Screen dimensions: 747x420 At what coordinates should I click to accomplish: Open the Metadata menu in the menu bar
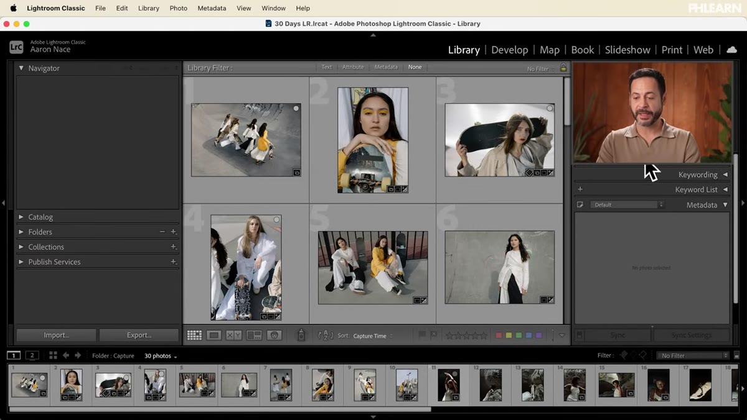tap(212, 8)
